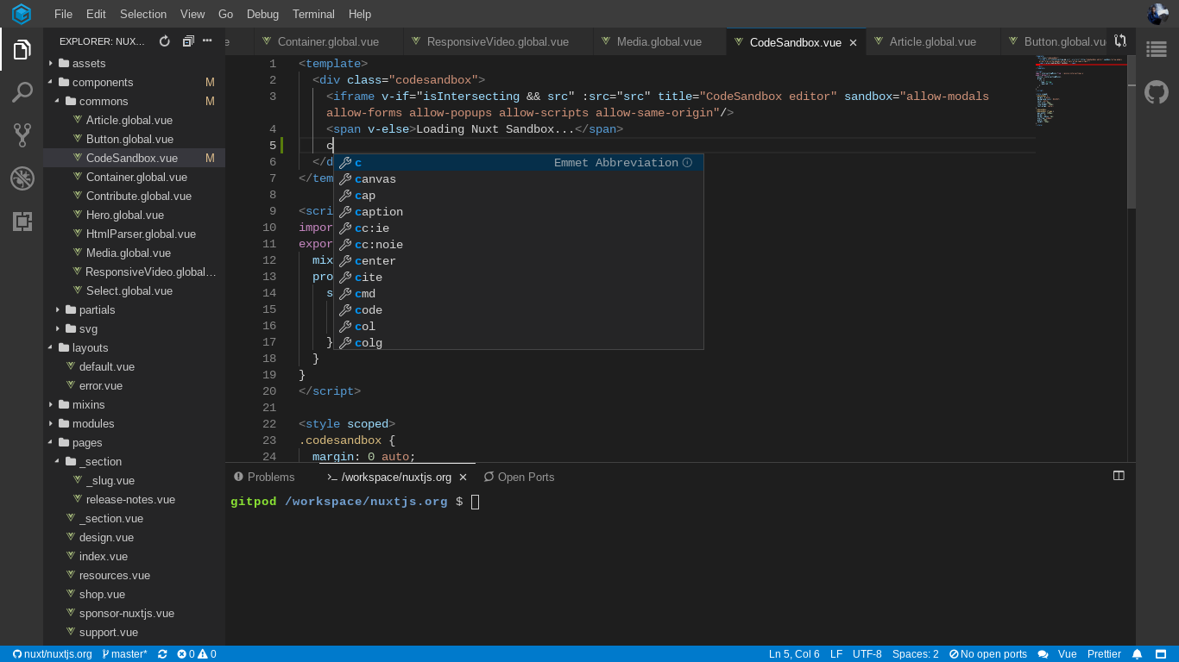The image size is (1179, 662).
Task: Open the Terminal menu
Action: click(x=313, y=14)
